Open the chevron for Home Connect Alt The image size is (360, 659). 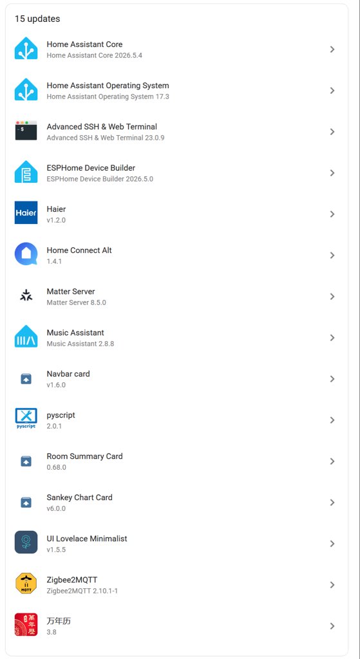332,255
